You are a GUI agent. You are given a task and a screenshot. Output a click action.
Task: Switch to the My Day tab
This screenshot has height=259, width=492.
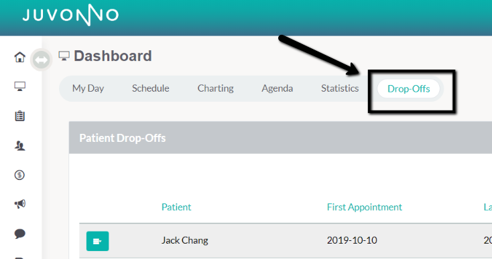[x=88, y=88]
